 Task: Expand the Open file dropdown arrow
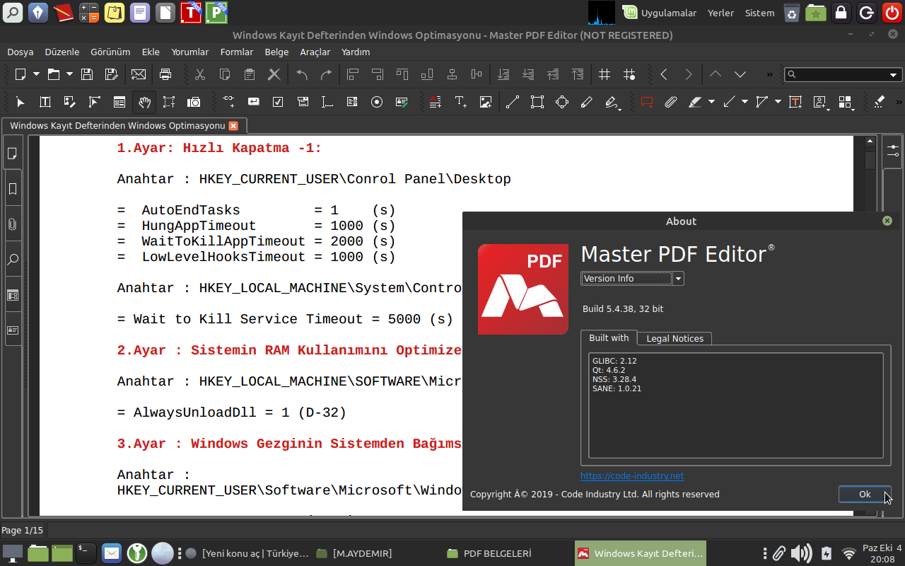(69, 74)
